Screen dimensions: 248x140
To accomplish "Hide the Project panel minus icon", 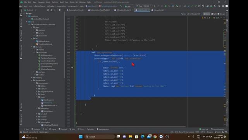I will pyautogui.click(x=63, y=10).
